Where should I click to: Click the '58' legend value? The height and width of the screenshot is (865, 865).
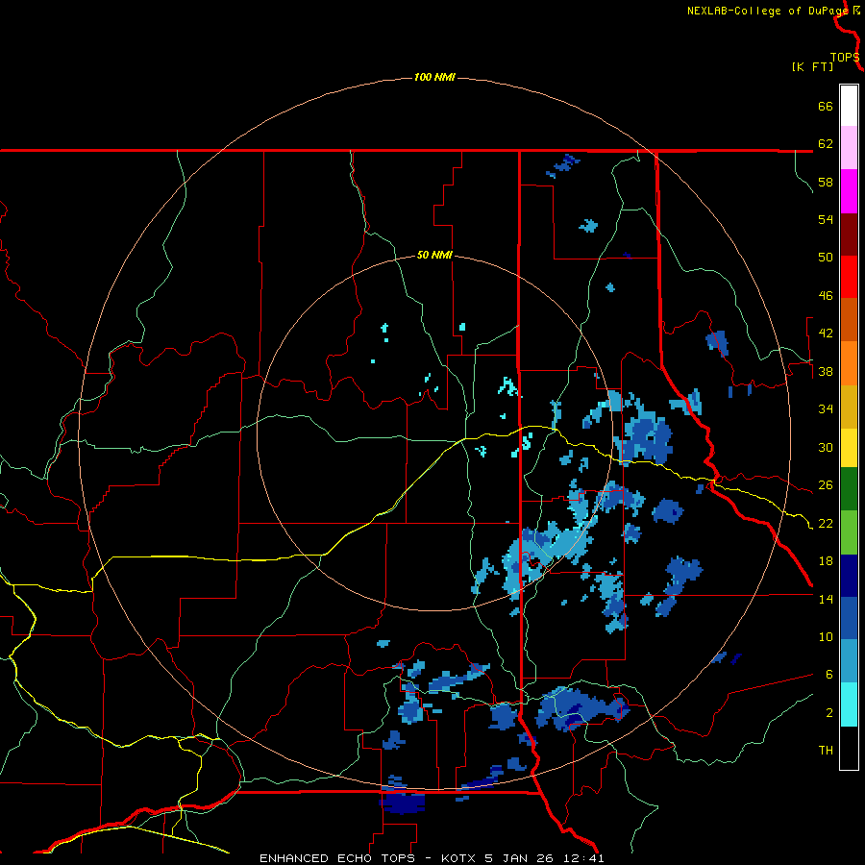click(826, 182)
